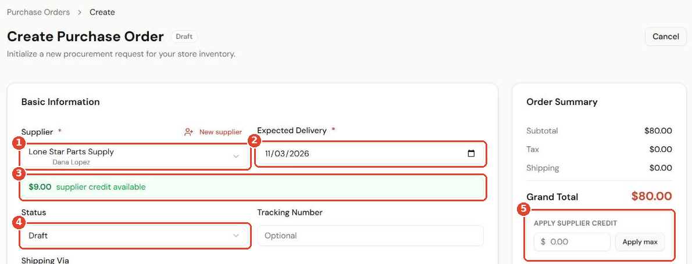Click the $9.00 supplier credit available banner
692x264 pixels.
point(254,187)
